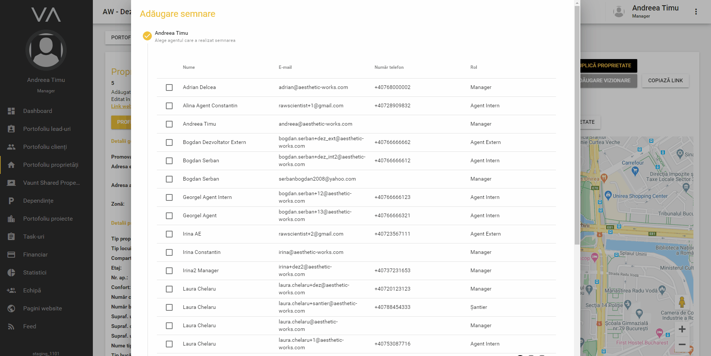Click the Portofoliu lead-uri sidebar icon
Image resolution: width=711 pixels, height=356 pixels.
coord(11,129)
